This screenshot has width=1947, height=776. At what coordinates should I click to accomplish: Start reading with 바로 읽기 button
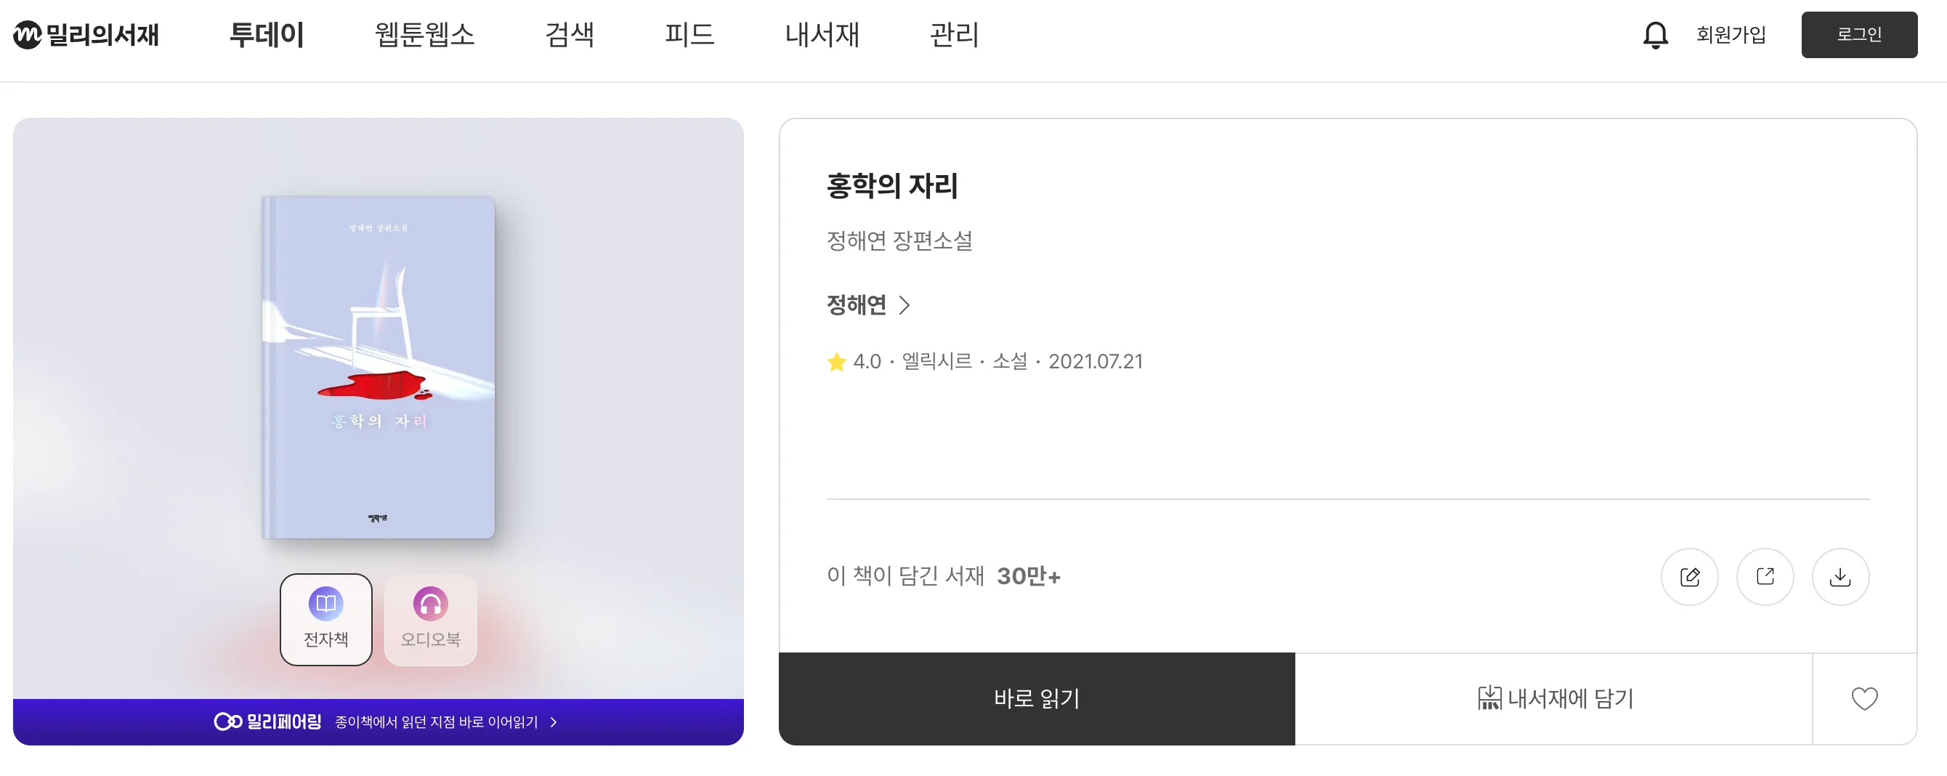1036,698
